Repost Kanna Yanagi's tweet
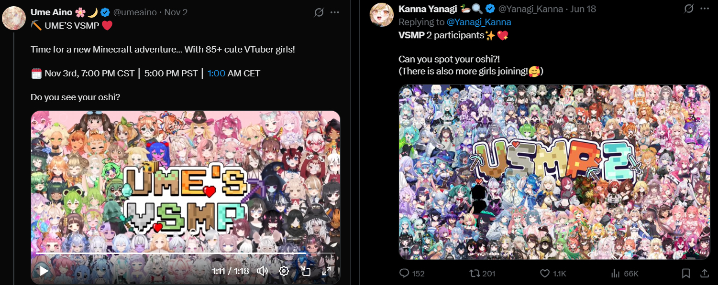Viewport: 718px width, 285px height. click(482, 274)
